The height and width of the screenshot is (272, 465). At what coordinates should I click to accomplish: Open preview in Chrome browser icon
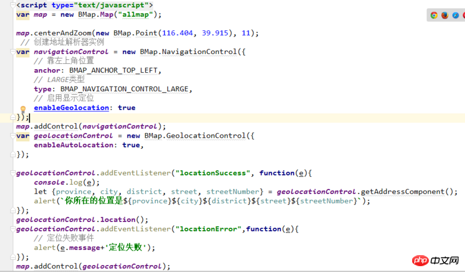tap(434, 15)
